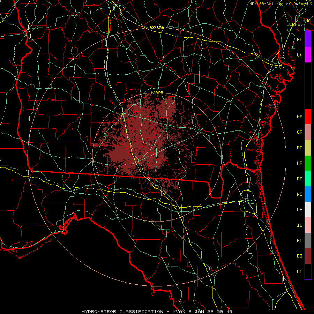This screenshot has width=314, height=314.
Task: Click the RF legend label
Action: coord(300,39)
